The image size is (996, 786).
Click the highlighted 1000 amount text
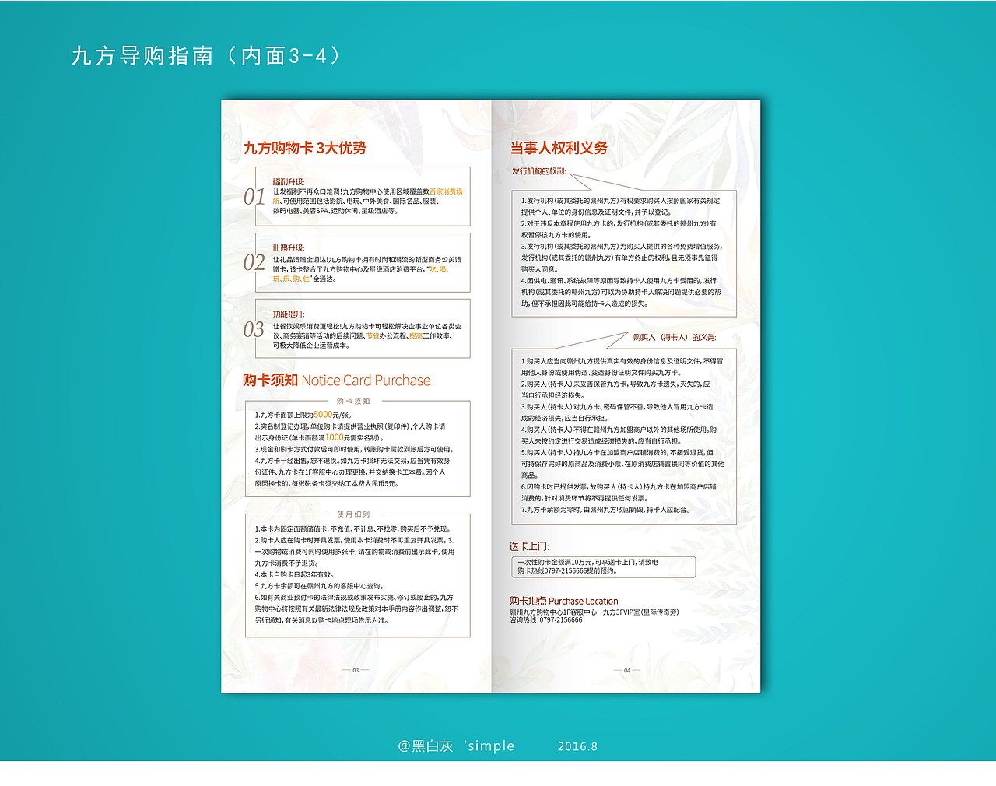point(336,437)
